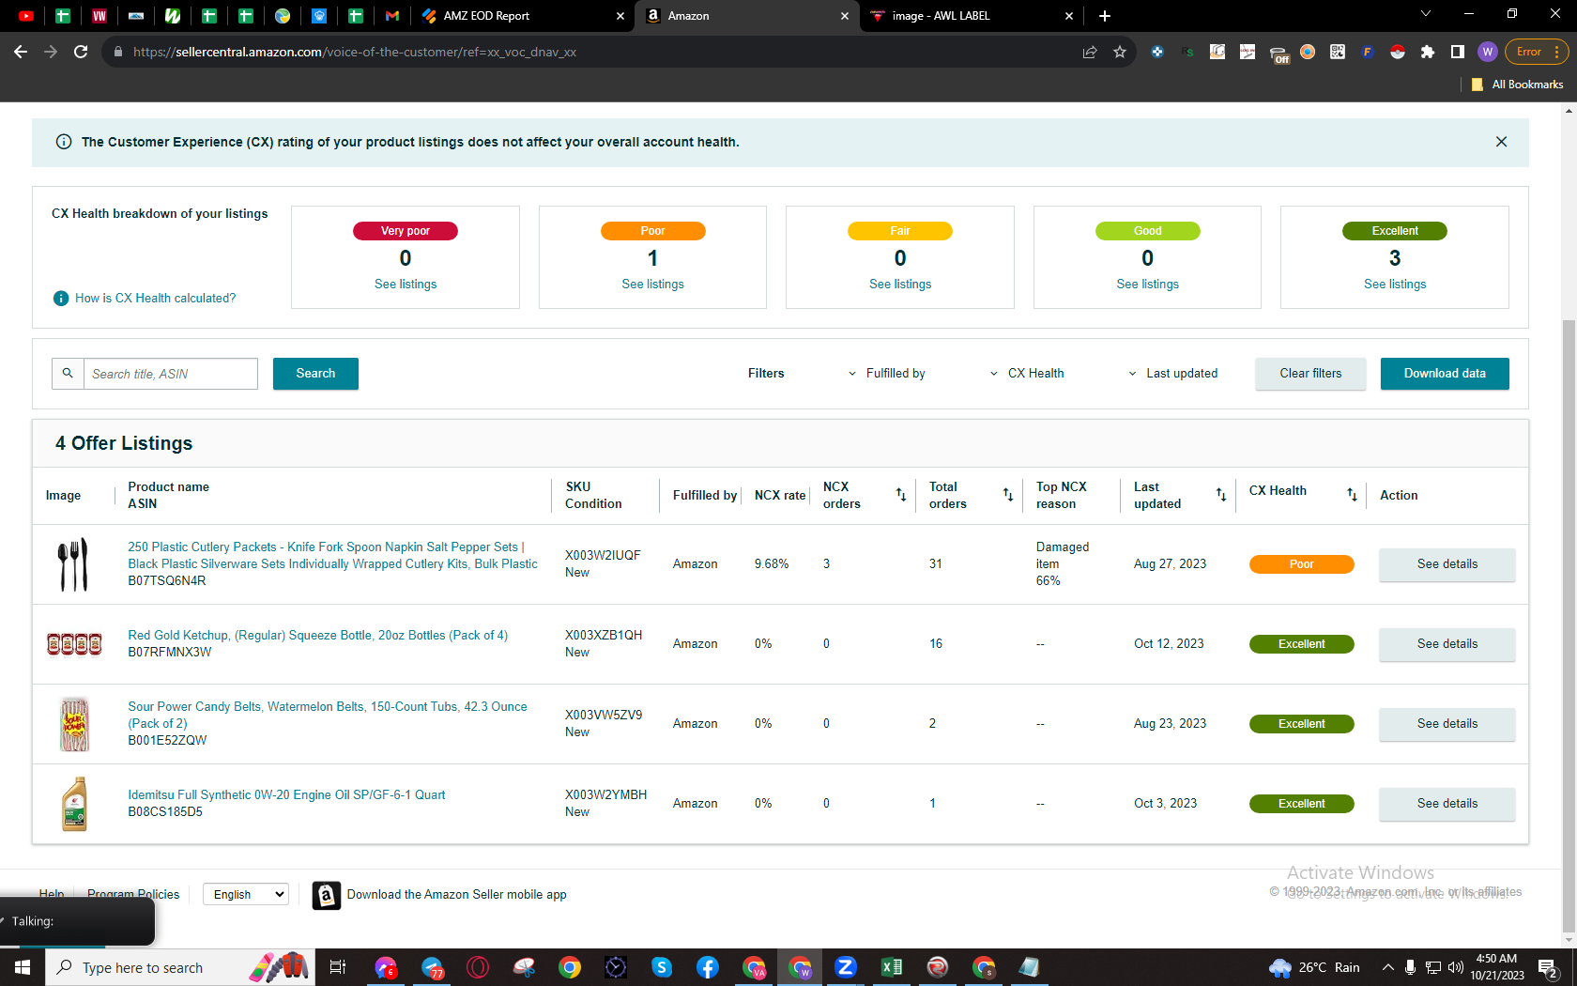This screenshot has width=1577, height=986.
Task: Open the All Bookmarks folder
Action: coord(1518,85)
